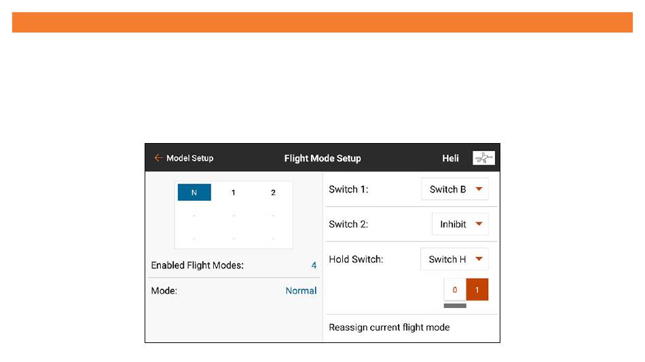Edit the Mode name Normal
Screen dimensions: 645x362
click(x=301, y=291)
